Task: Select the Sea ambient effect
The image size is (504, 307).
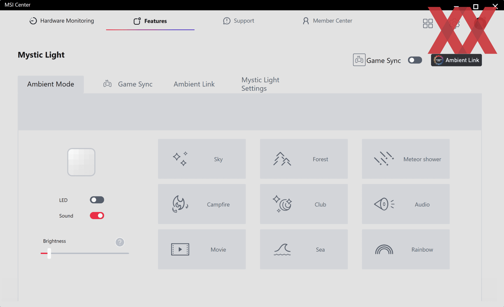Action: click(x=304, y=249)
